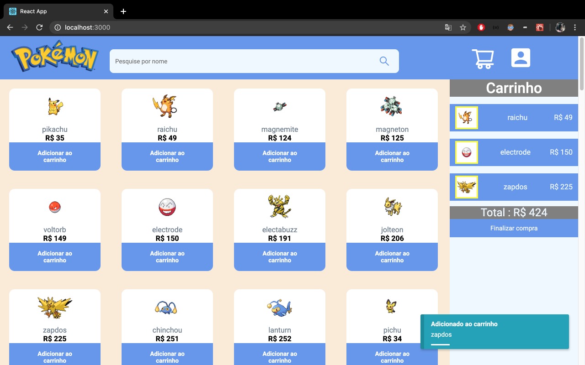This screenshot has width=585, height=365.
Task: Click the site information icon
Action: tap(58, 27)
